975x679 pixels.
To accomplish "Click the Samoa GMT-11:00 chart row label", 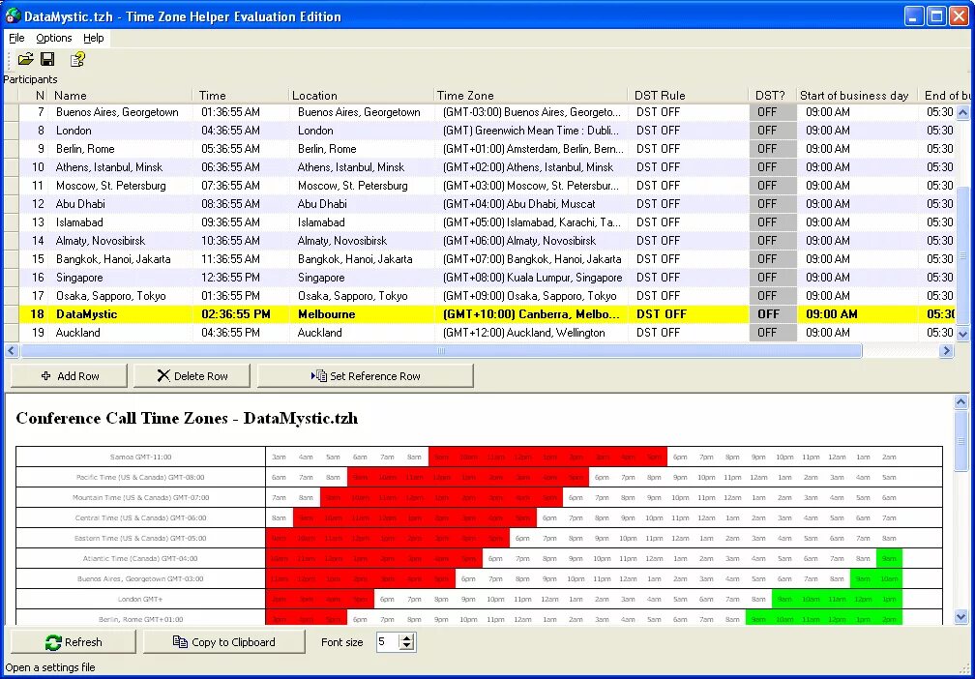I will pos(140,457).
